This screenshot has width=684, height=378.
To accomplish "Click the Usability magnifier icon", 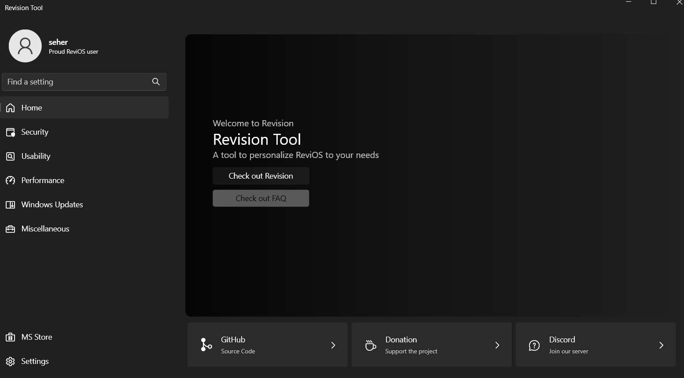I will pos(11,156).
